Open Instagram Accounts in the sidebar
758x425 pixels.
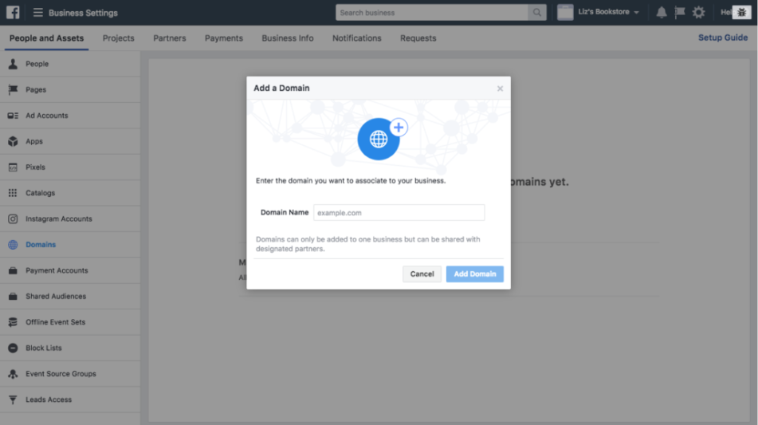pyautogui.click(x=58, y=219)
